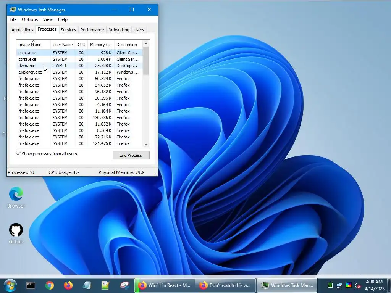Sort by the Description column header
The height and width of the screenshot is (293, 391).
[128, 45]
